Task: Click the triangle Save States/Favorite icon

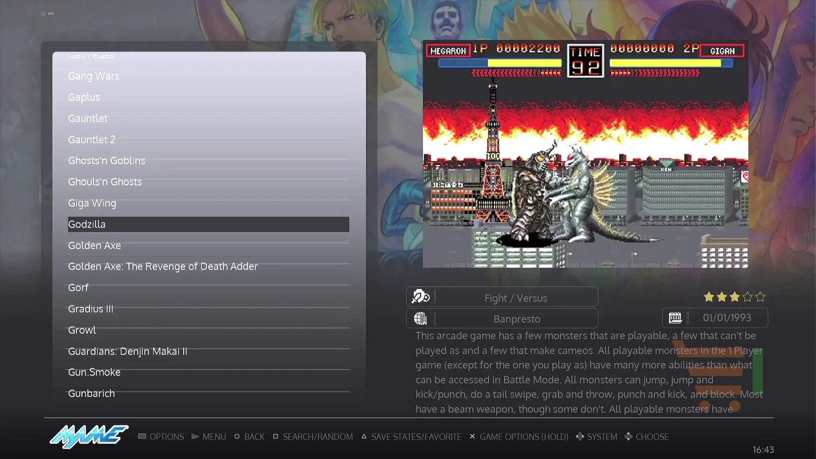Action: (364, 436)
